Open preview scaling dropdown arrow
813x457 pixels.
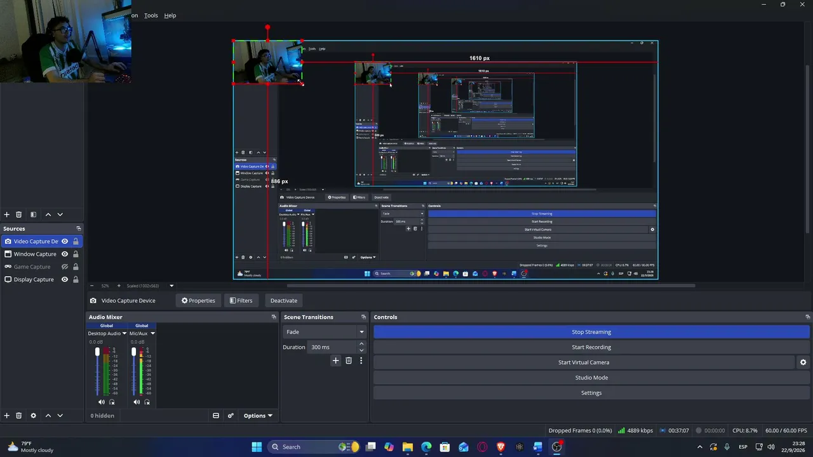[x=171, y=286]
